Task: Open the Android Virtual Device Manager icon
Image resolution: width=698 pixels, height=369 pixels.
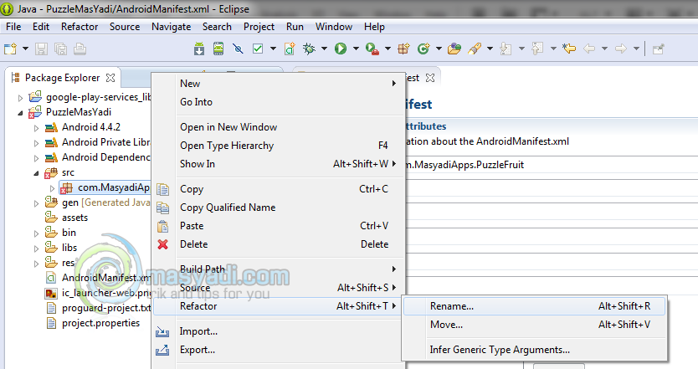Action: [218, 49]
